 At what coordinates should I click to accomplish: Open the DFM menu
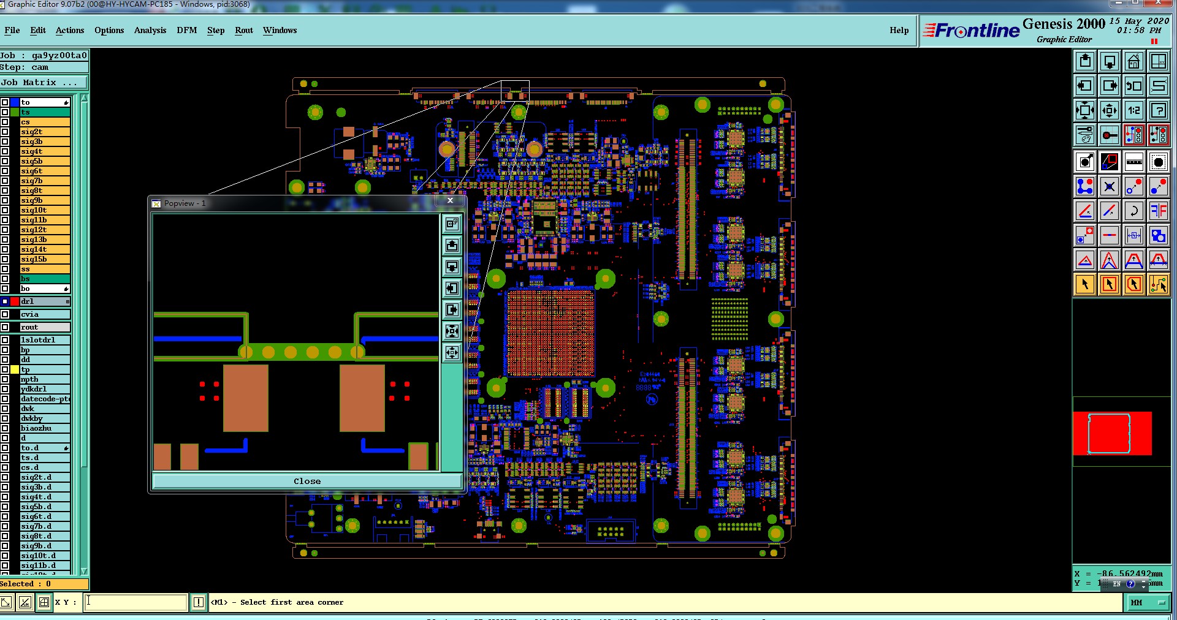click(x=187, y=30)
